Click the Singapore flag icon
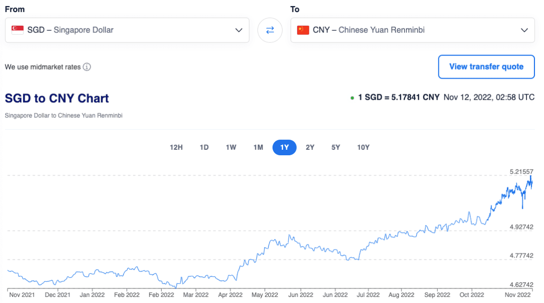This screenshot has width=544, height=303. pos(18,30)
